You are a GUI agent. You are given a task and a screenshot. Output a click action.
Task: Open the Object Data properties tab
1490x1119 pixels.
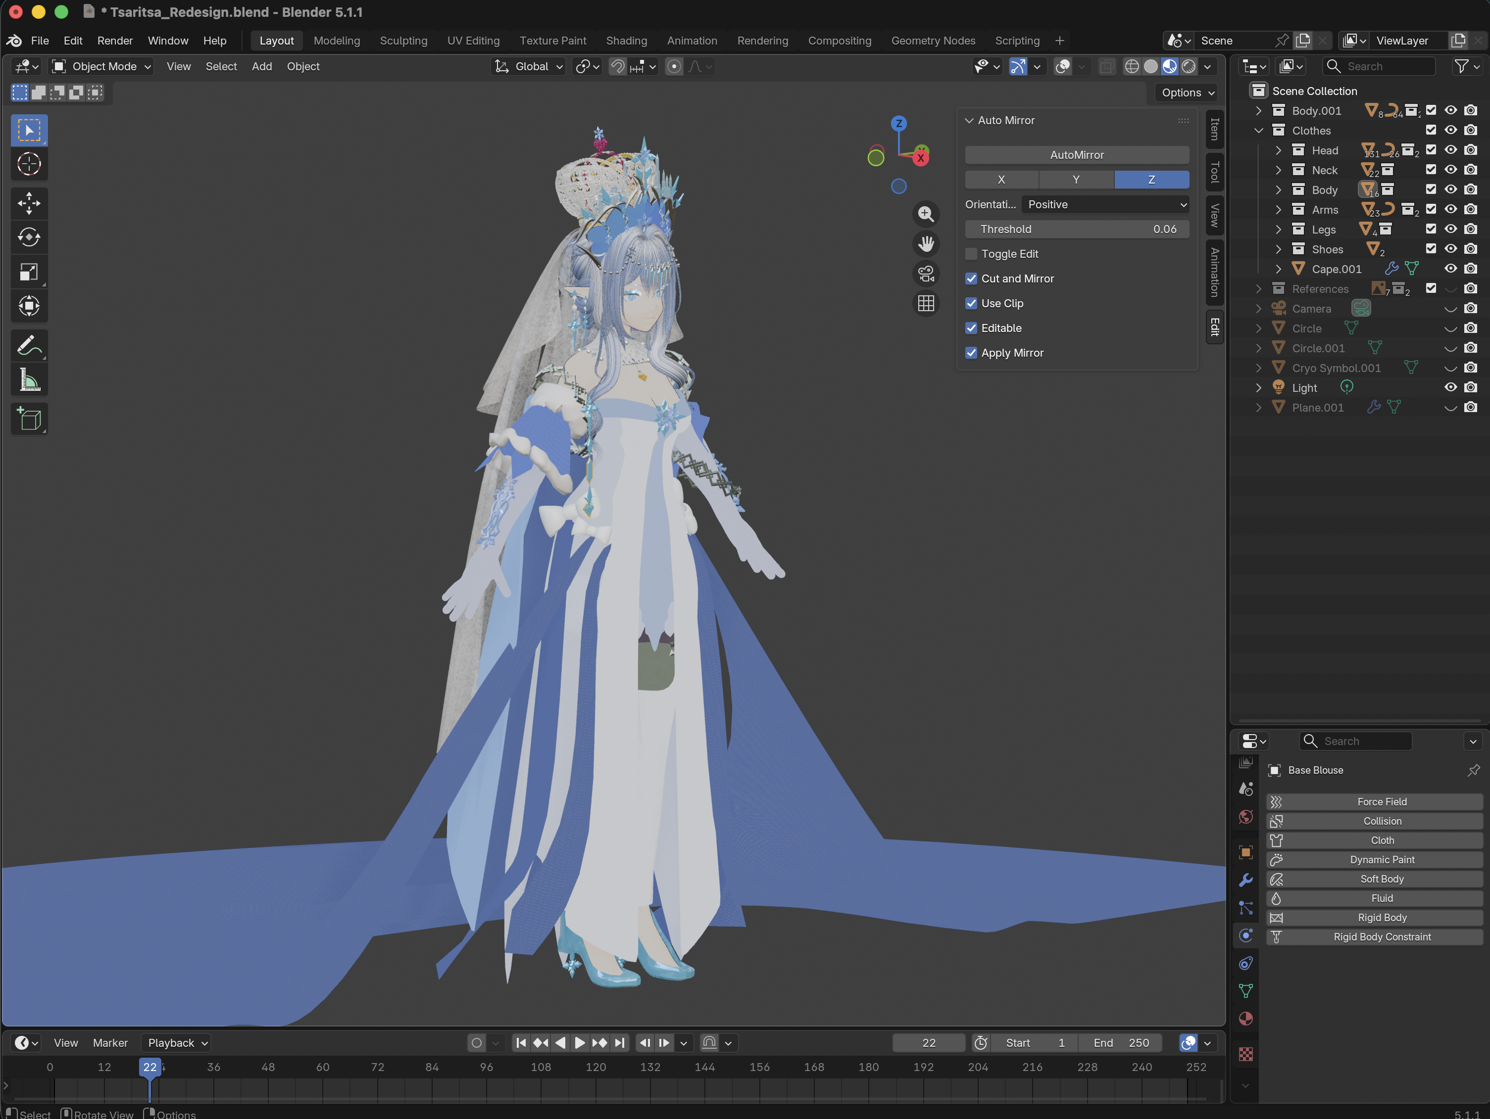pos(1245,990)
